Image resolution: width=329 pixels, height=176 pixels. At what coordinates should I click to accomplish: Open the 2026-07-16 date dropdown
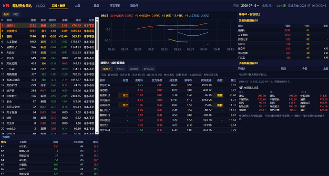[x=250, y=6]
